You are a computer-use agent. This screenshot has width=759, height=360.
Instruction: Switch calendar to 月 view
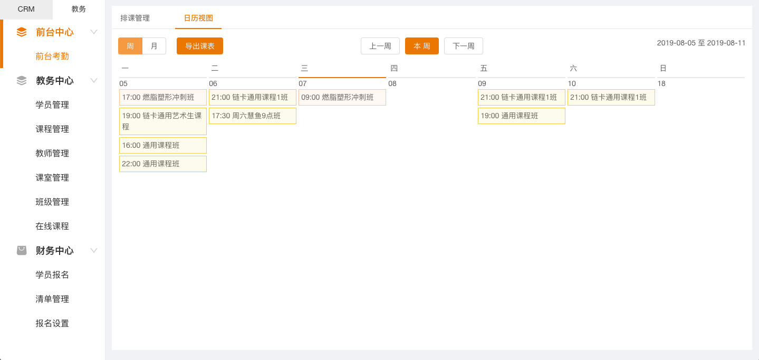(x=154, y=46)
